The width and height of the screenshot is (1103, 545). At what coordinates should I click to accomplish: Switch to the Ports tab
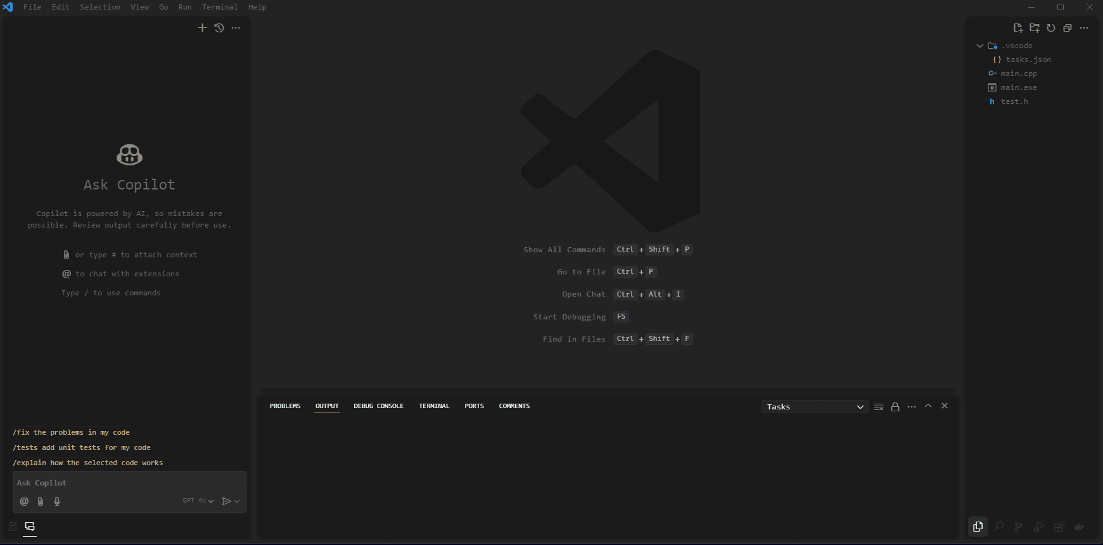point(475,406)
